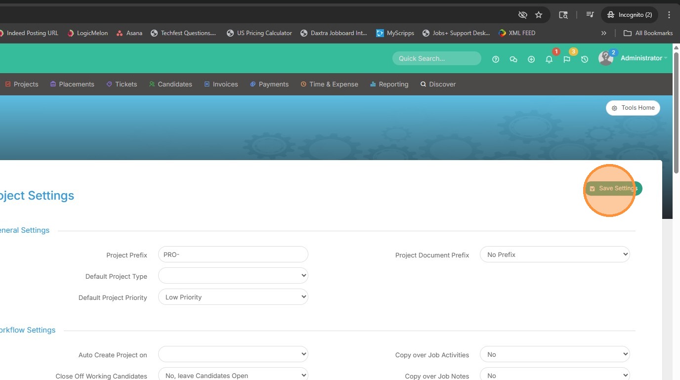Expand the Default Project Priority dropdown
Screen dimensions: 680x380
pos(233,297)
